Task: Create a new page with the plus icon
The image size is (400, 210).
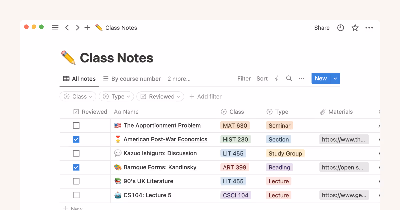Action: coord(87,28)
